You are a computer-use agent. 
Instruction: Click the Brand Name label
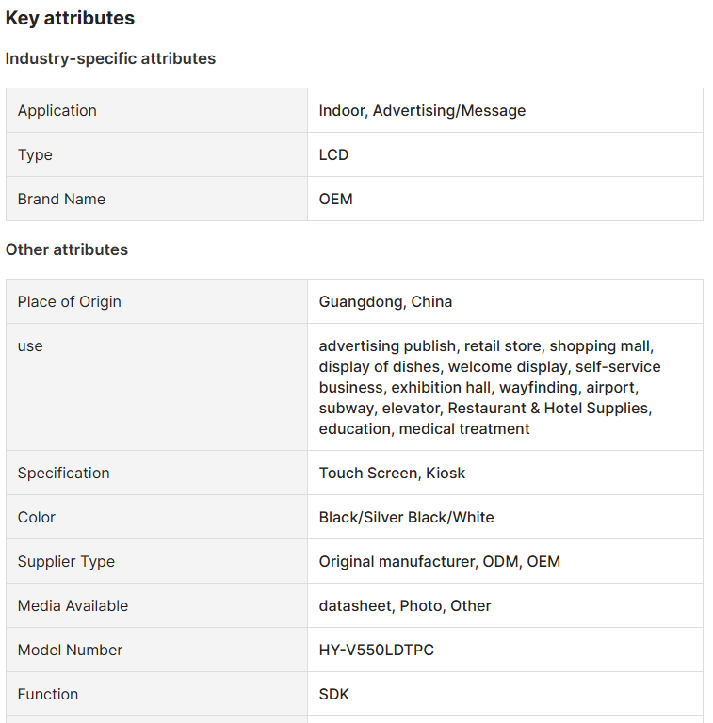tap(61, 199)
